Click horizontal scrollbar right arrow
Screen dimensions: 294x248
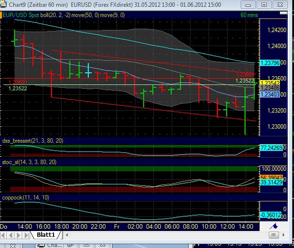pyautogui.click(x=283, y=235)
